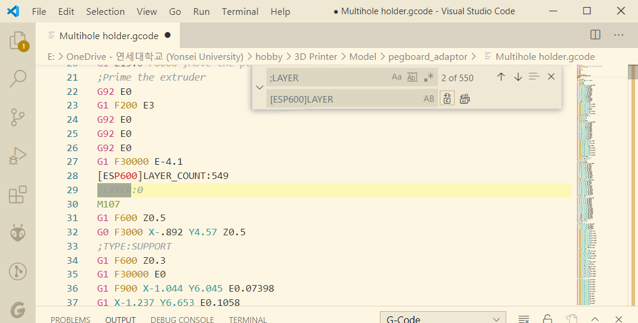Switch to the TERMINAL panel tab
Viewport: 638px width, 323px height.
click(248, 319)
